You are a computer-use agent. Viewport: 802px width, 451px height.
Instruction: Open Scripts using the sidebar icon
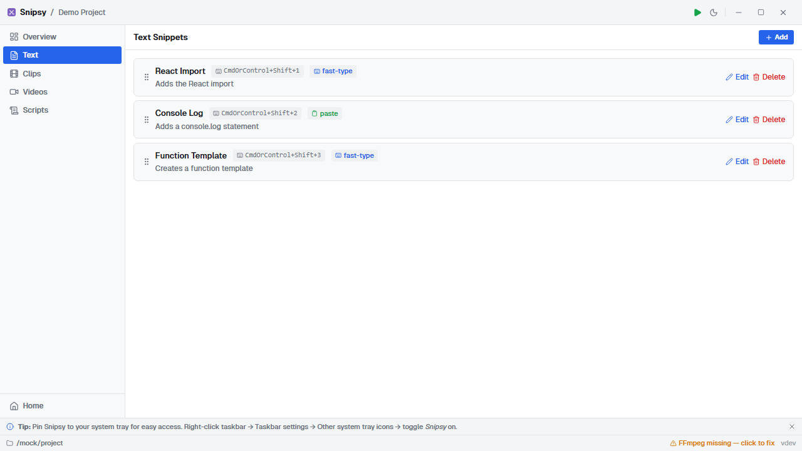click(x=14, y=110)
